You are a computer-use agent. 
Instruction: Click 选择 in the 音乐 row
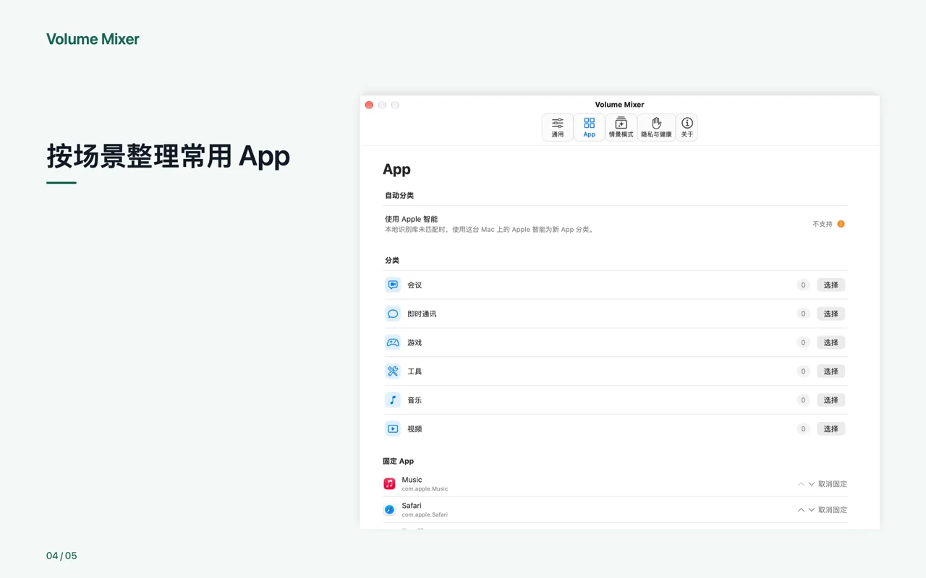point(831,400)
